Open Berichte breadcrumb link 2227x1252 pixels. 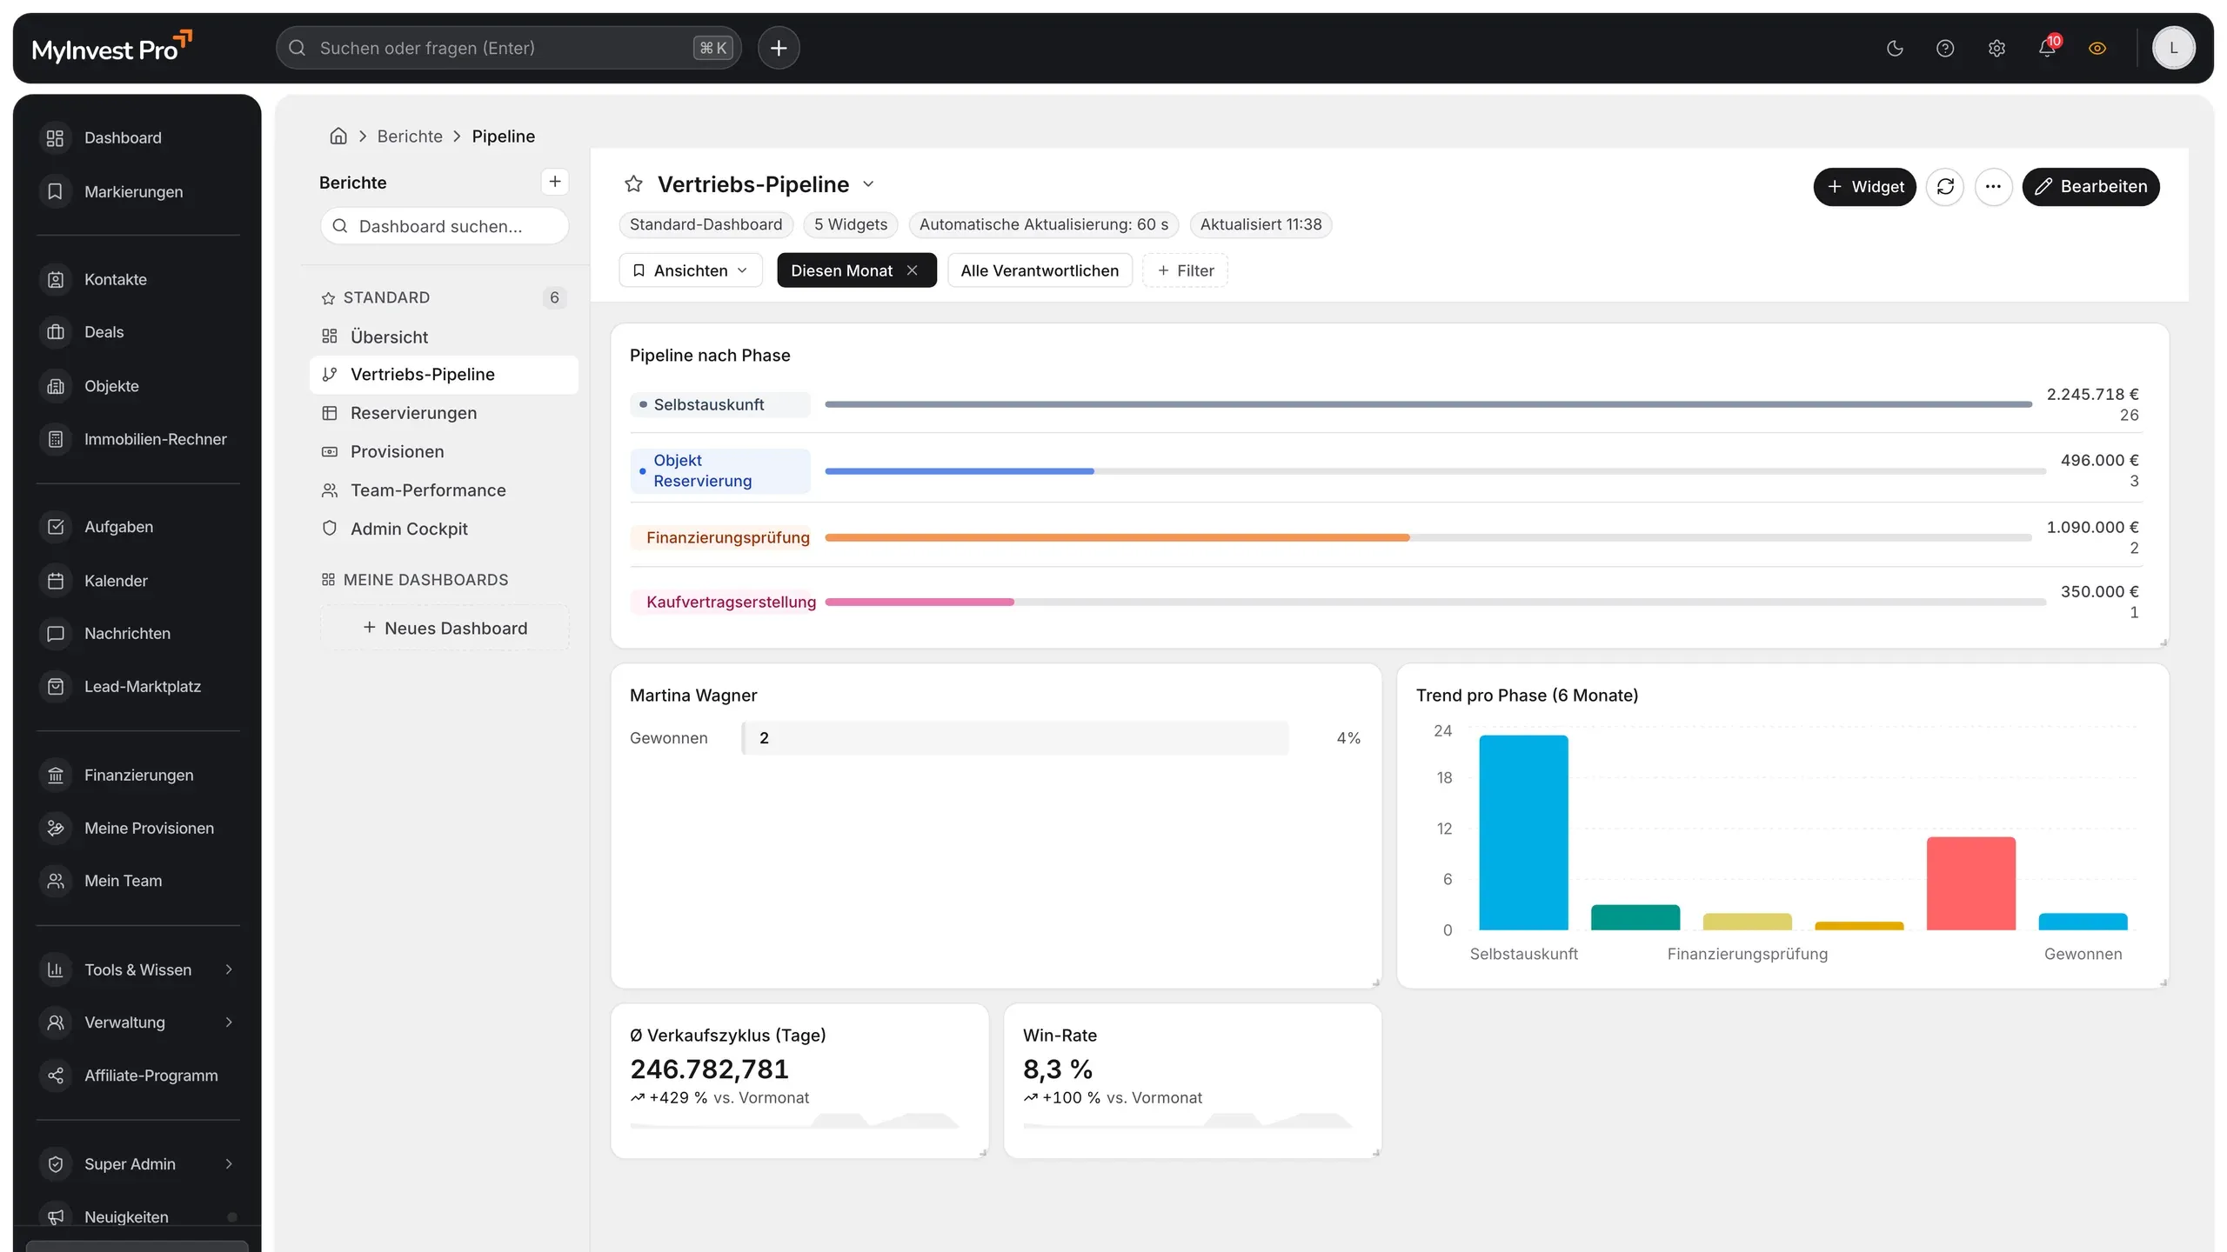410,137
